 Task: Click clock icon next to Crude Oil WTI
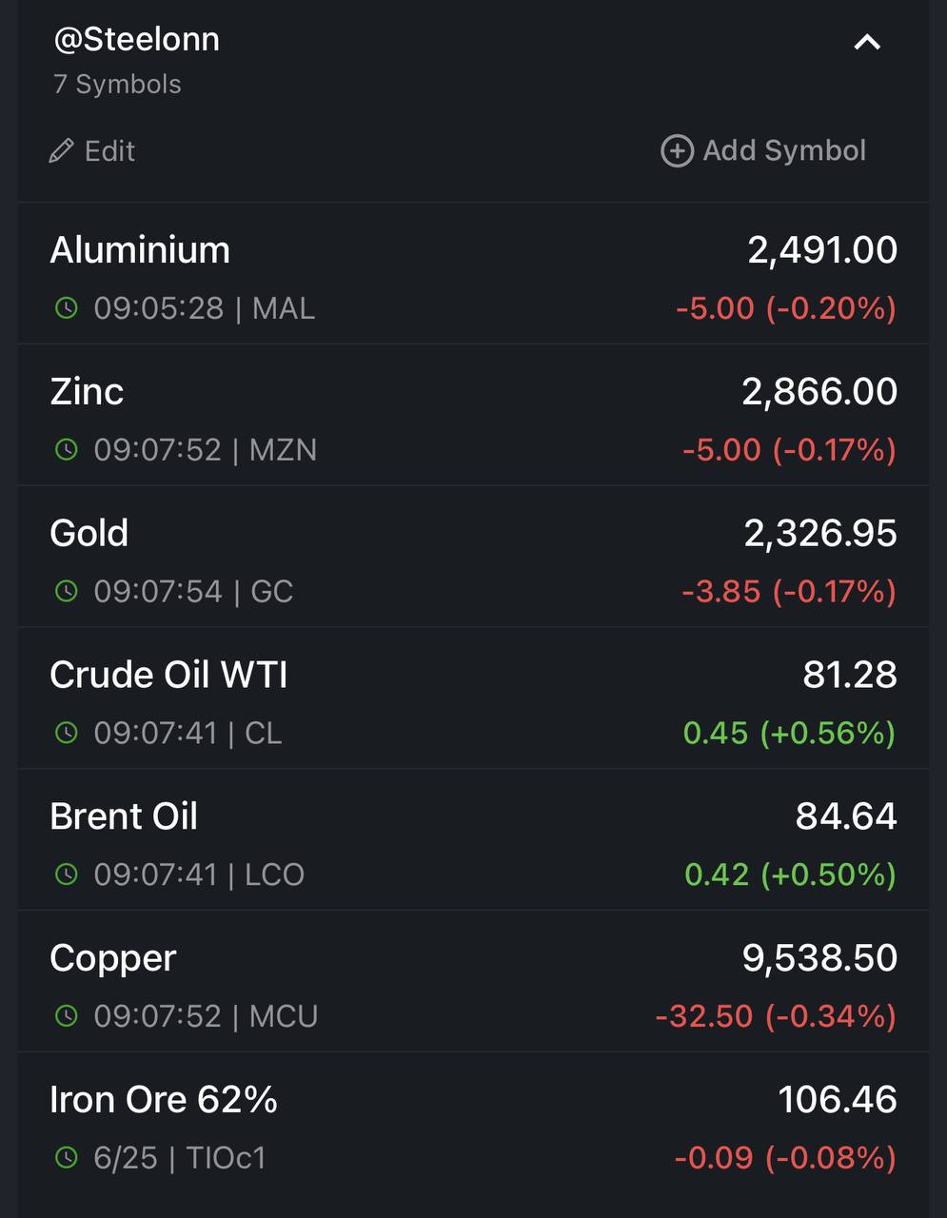click(x=66, y=733)
